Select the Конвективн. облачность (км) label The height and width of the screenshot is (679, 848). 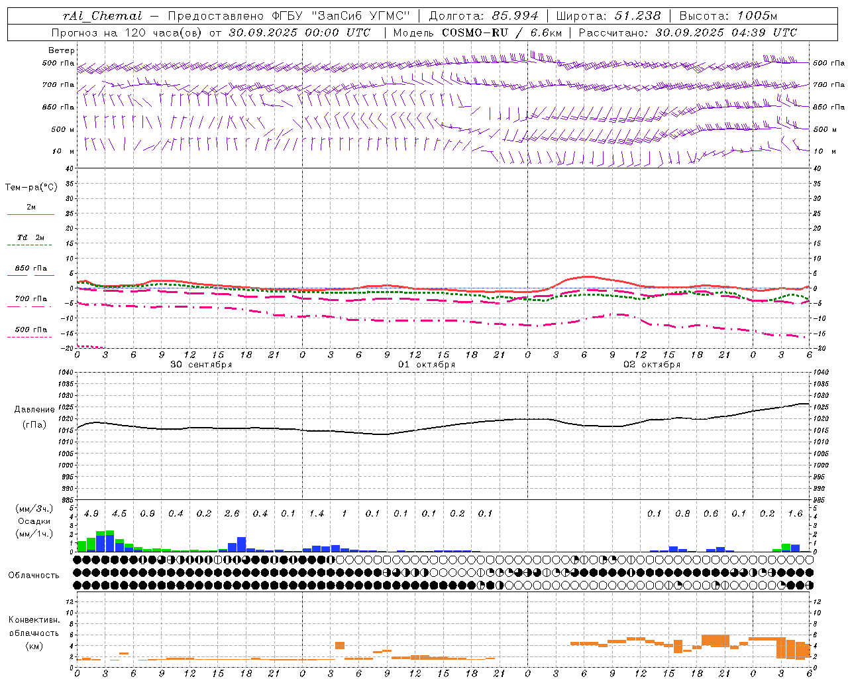(x=34, y=633)
